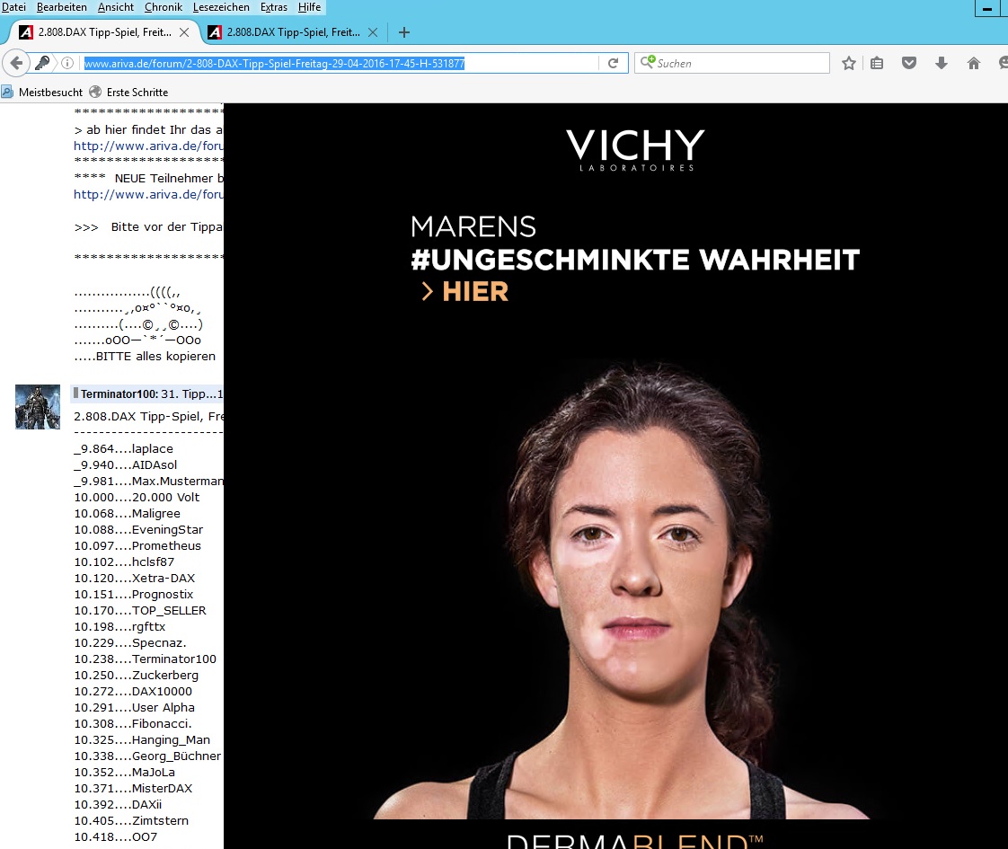Click the #UNGESCHMINKTE WAHRHEIT headline
This screenshot has height=849, width=1008.
click(635, 260)
